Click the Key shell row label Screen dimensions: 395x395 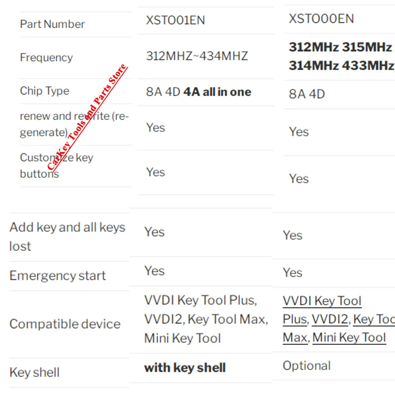click(34, 372)
